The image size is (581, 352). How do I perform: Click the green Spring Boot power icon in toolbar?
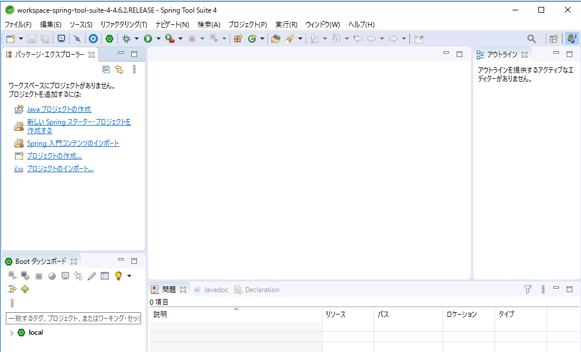coord(109,39)
